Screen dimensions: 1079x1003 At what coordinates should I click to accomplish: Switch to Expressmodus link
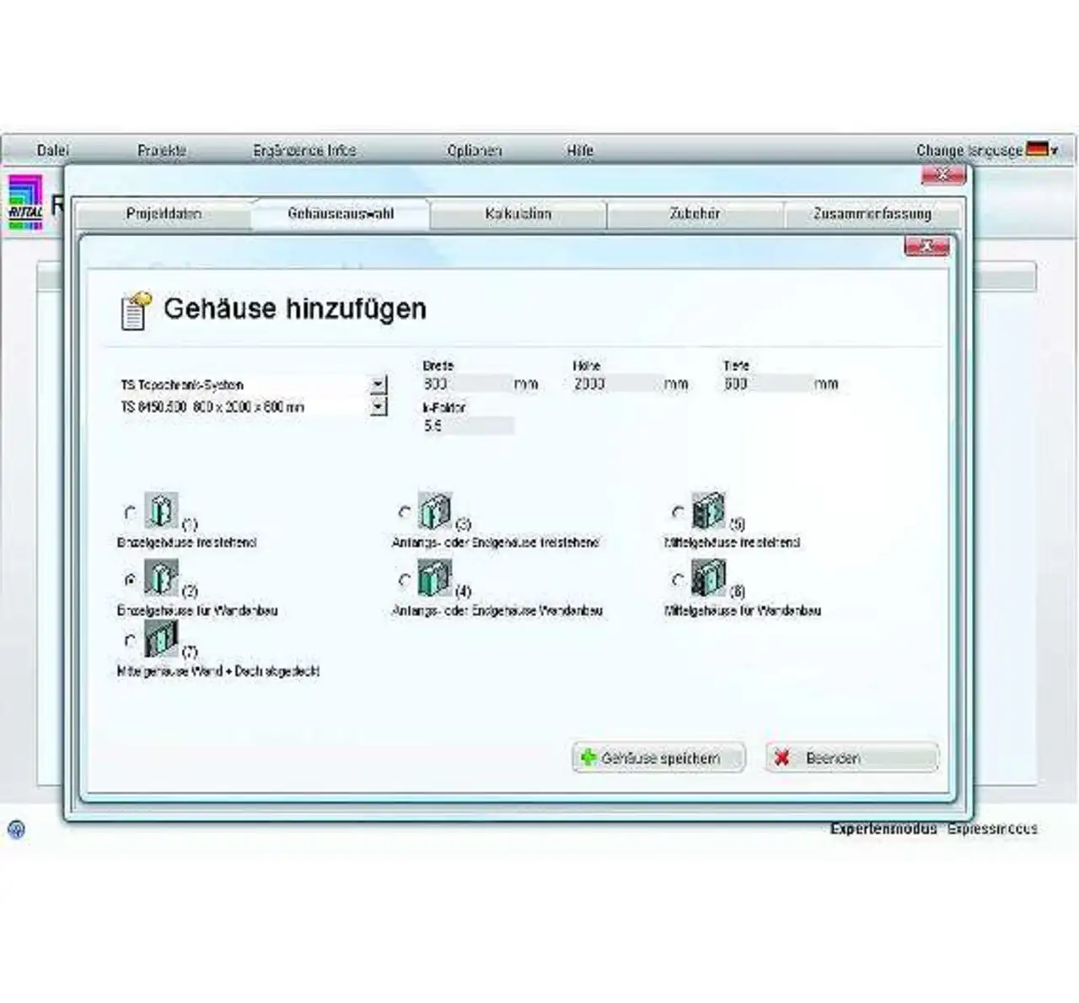point(992,829)
